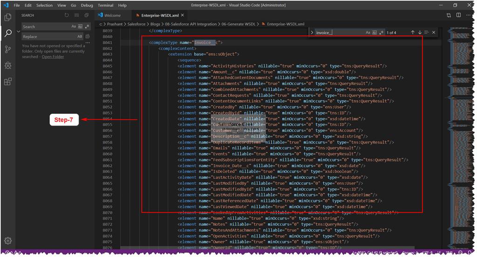477x257 pixels.
Task: Click the Find in Selection icon in the find widget
Action: pyautogui.click(x=427, y=33)
